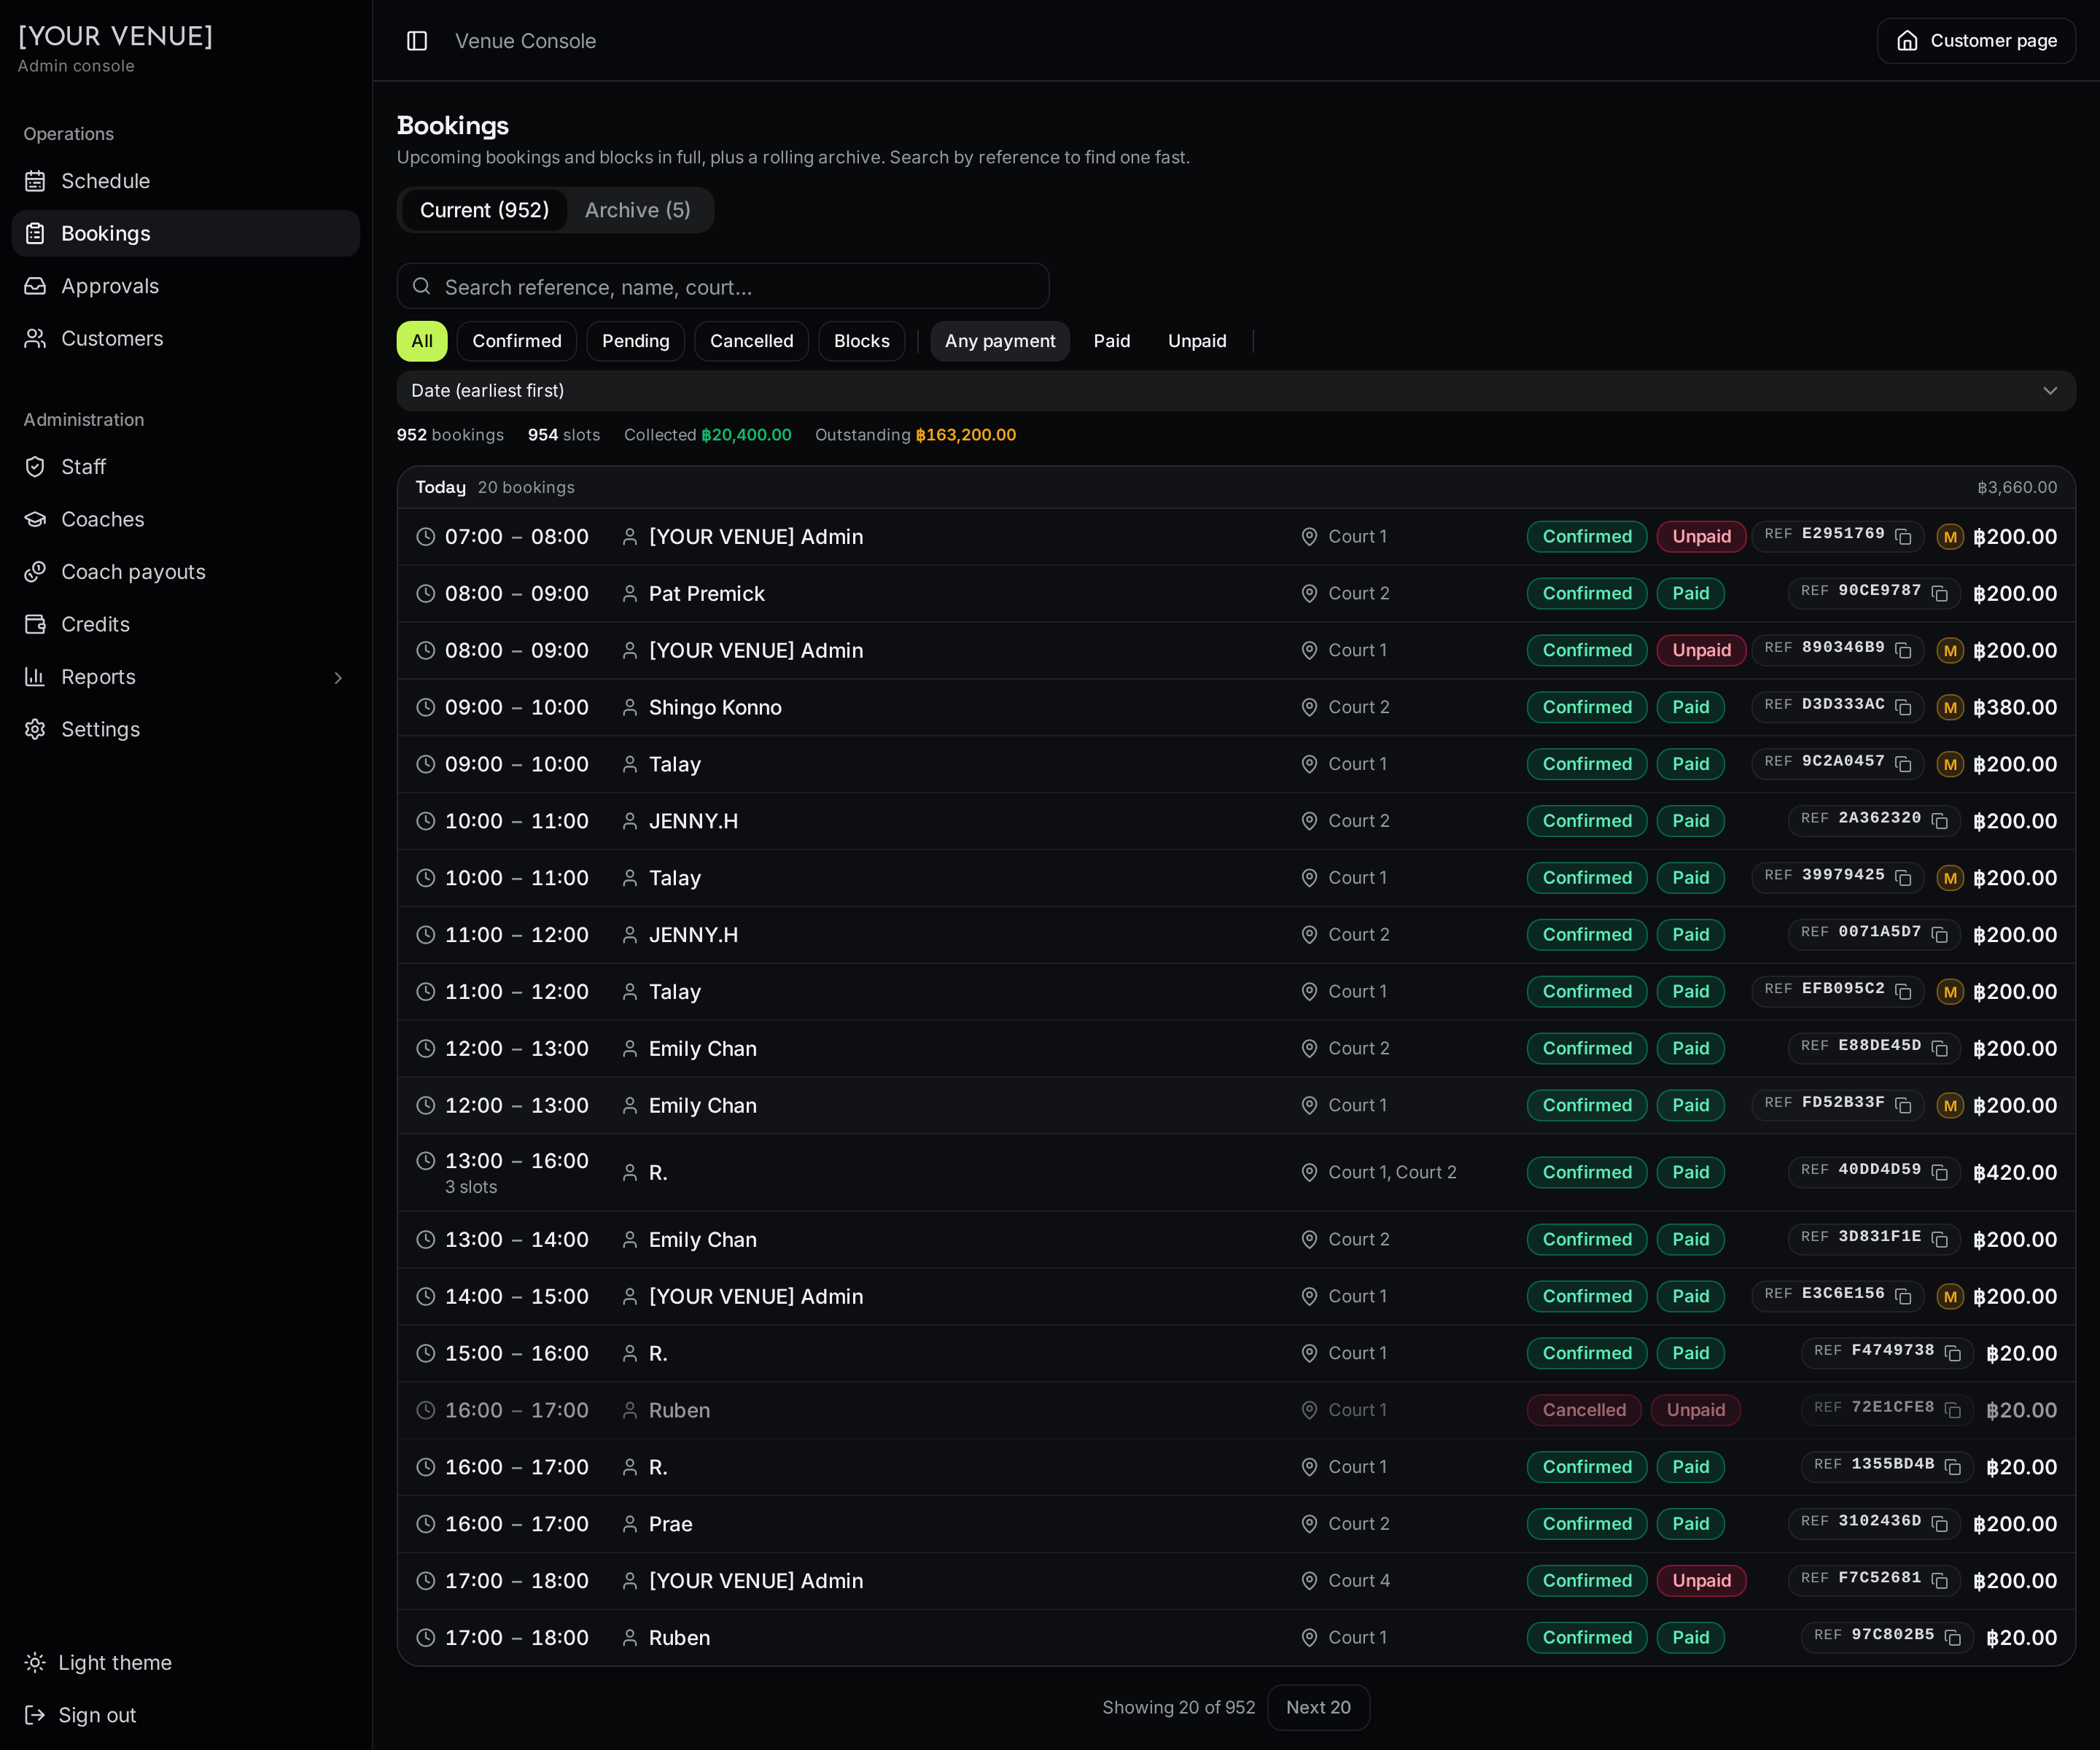Copy reference F4749738
The height and width of the screenshot is (1750, 2100).
click(x=1952, y=1353)
